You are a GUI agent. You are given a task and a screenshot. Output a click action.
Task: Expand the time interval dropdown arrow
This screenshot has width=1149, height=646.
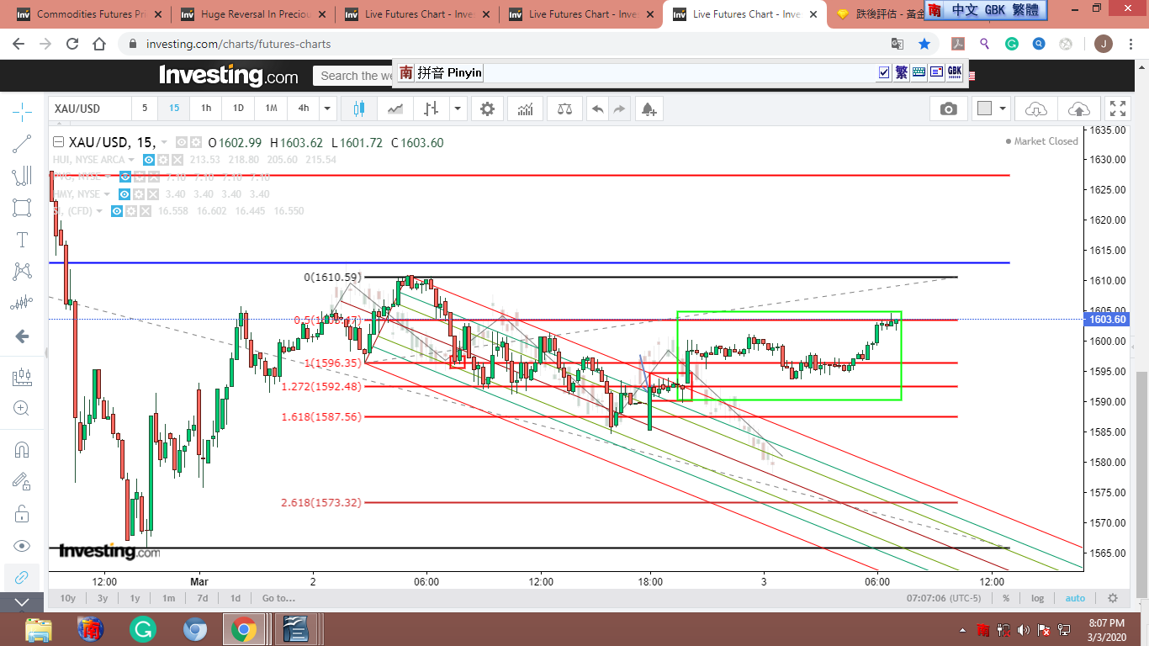pyautogui.click(x=327, y=109)
